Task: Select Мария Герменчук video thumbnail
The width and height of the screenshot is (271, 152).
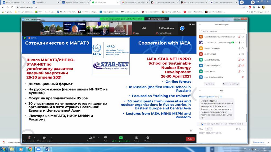Action: tap(121, 28)
